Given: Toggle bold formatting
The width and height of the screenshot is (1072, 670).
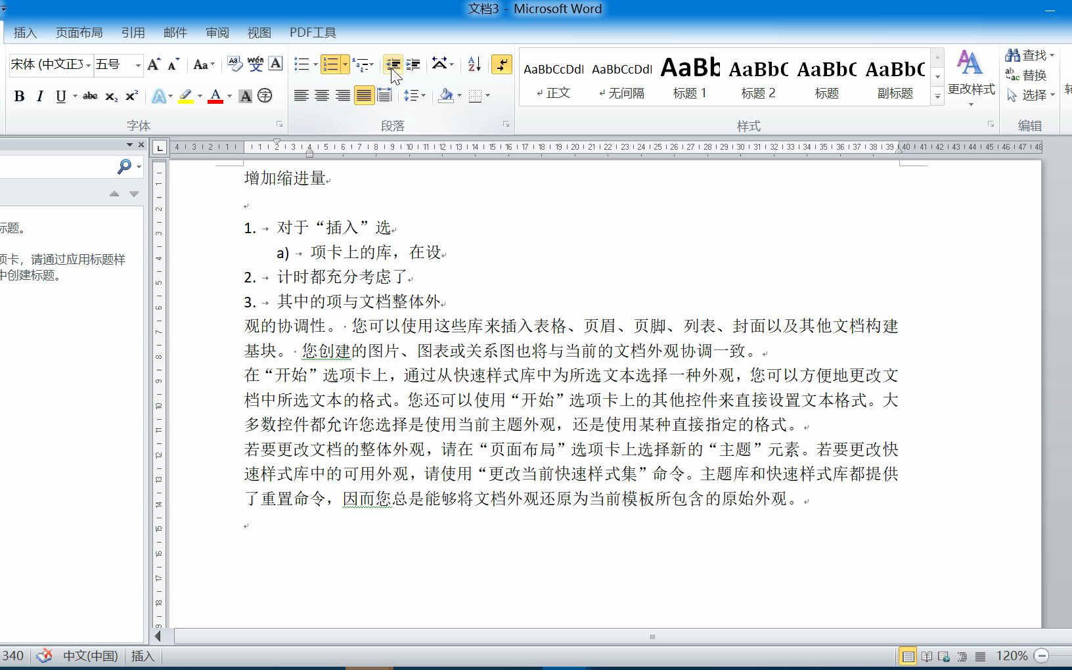Looking at the screenshot, I should (19, 97).
